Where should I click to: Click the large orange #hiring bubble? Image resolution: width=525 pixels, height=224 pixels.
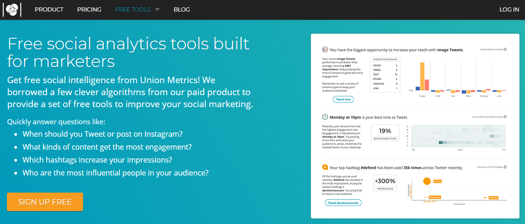coord(427,181)
